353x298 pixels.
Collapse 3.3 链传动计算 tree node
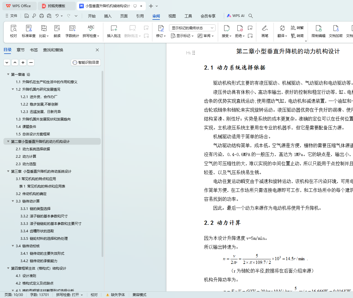[13, 201]
